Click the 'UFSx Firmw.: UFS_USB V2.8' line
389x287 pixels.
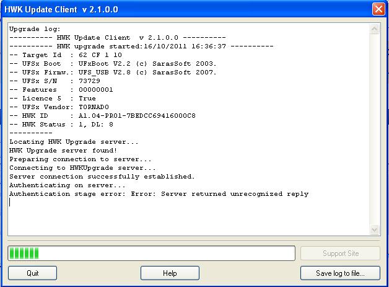pos(113,73)
